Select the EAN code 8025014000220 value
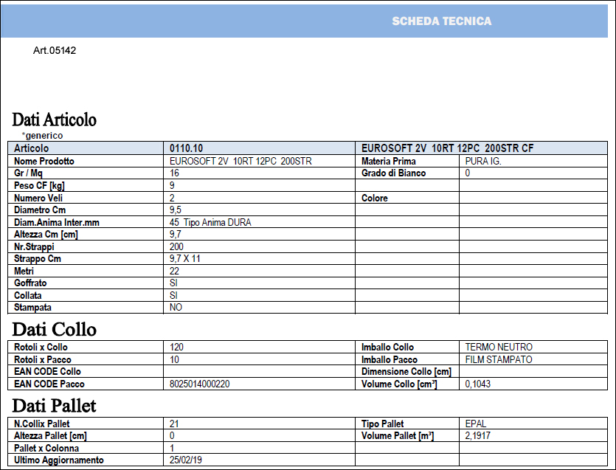The image size is (616, 470). coord(200,384)
